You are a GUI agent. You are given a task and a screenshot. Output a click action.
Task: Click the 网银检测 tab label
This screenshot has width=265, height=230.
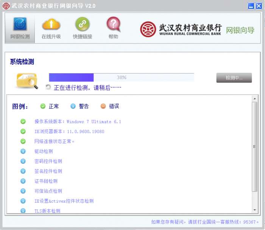pyautogui.click(x=20, y=36)
